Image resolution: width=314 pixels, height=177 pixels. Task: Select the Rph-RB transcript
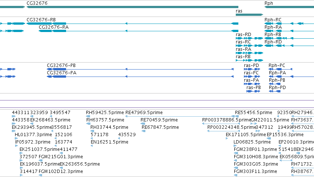pos(289,38)
